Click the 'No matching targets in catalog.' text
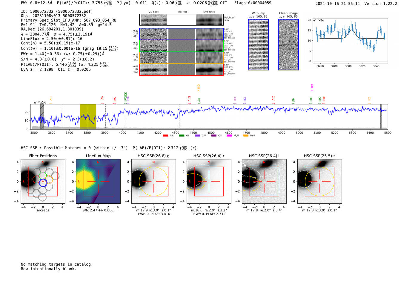 (57, 264)
